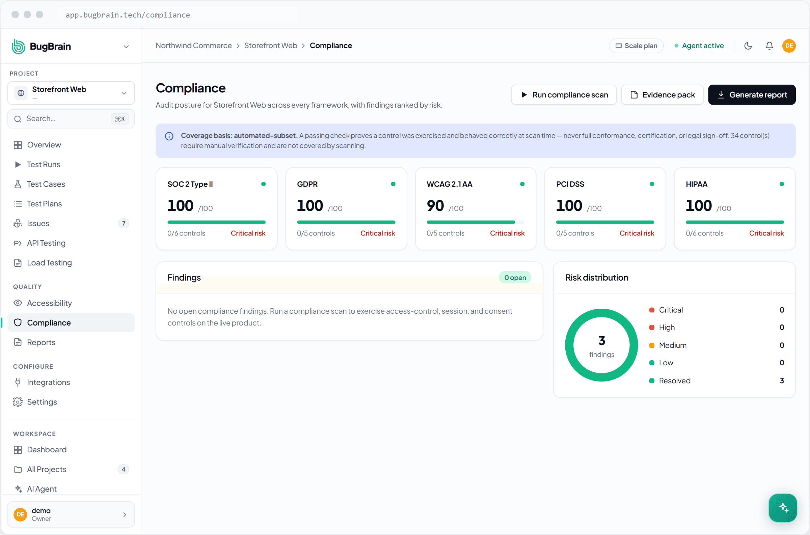Click the API Testing icon

[x=18, y=243]
